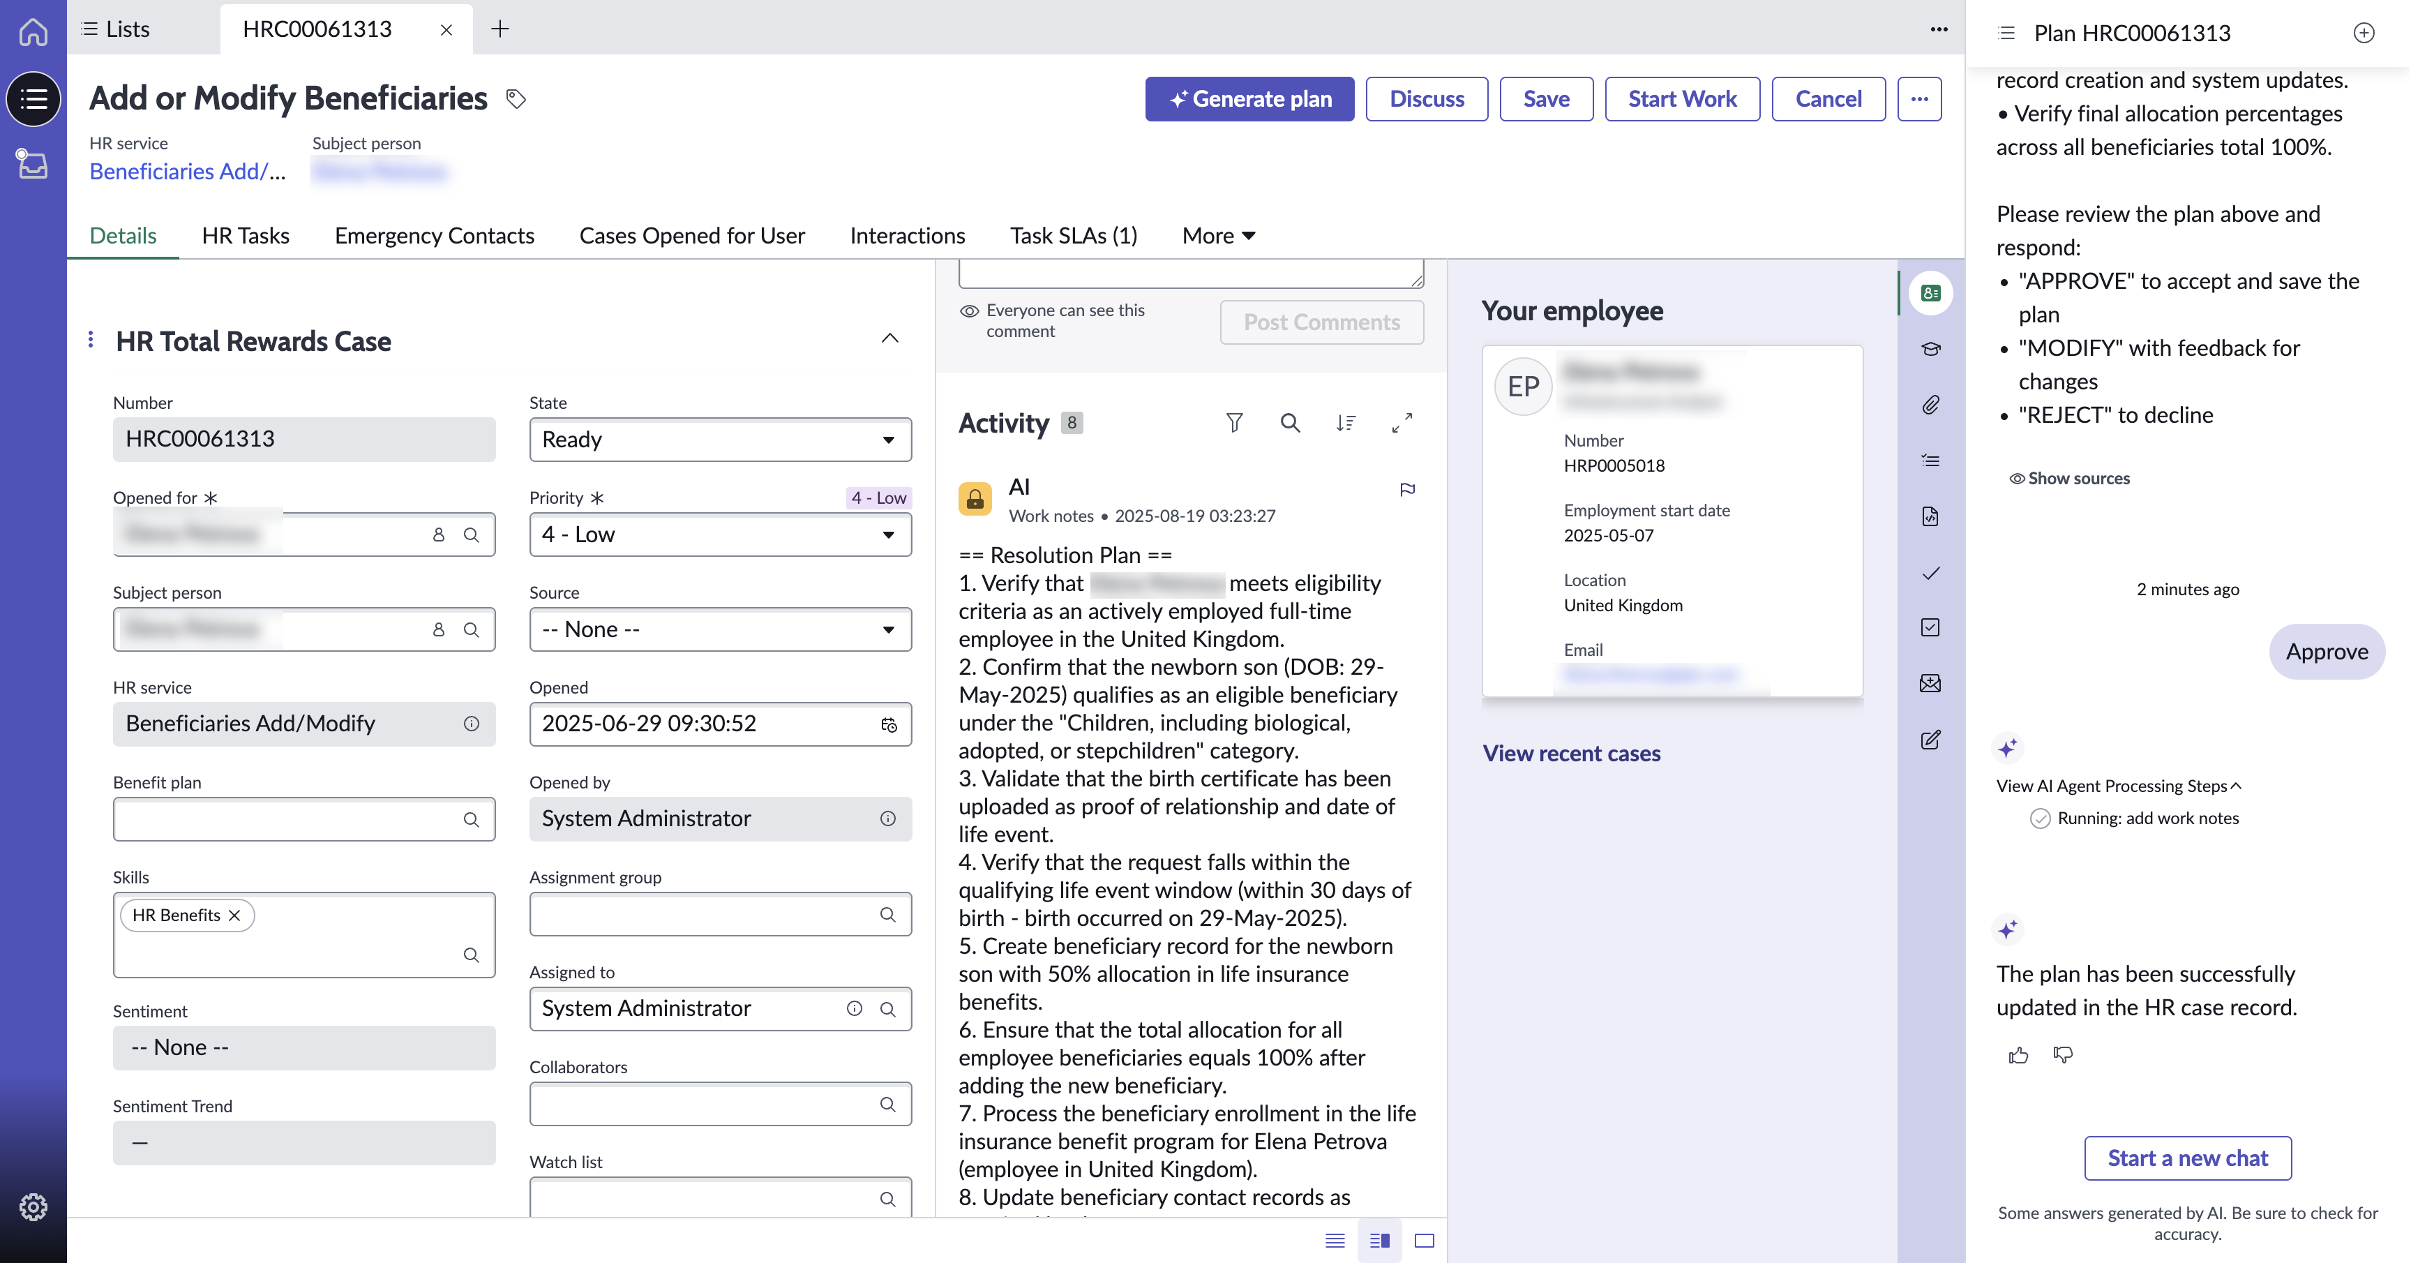Cancel the case
Viewport: 2411px width, 1263px height.
tap(1828, 98)
